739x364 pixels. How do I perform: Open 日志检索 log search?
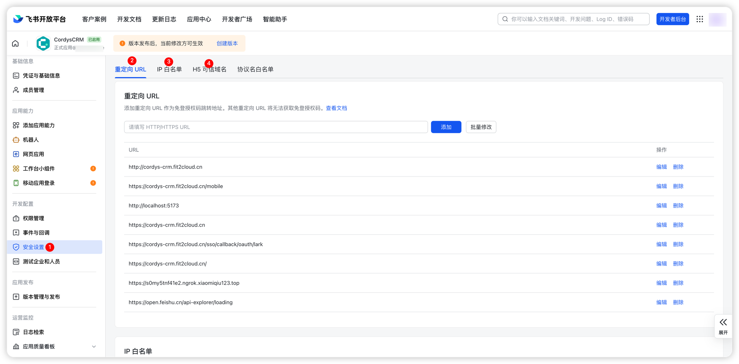pyautogui.click(x=33, y=332)
